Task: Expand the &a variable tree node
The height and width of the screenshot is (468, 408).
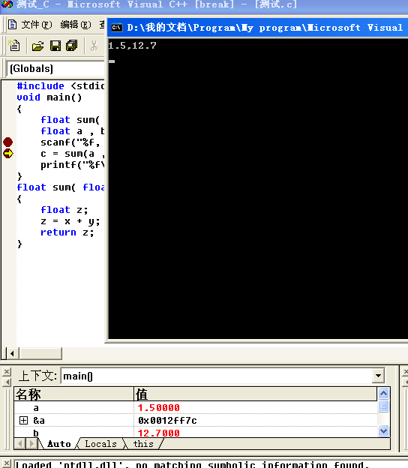Action: click(x=23, y=420)
